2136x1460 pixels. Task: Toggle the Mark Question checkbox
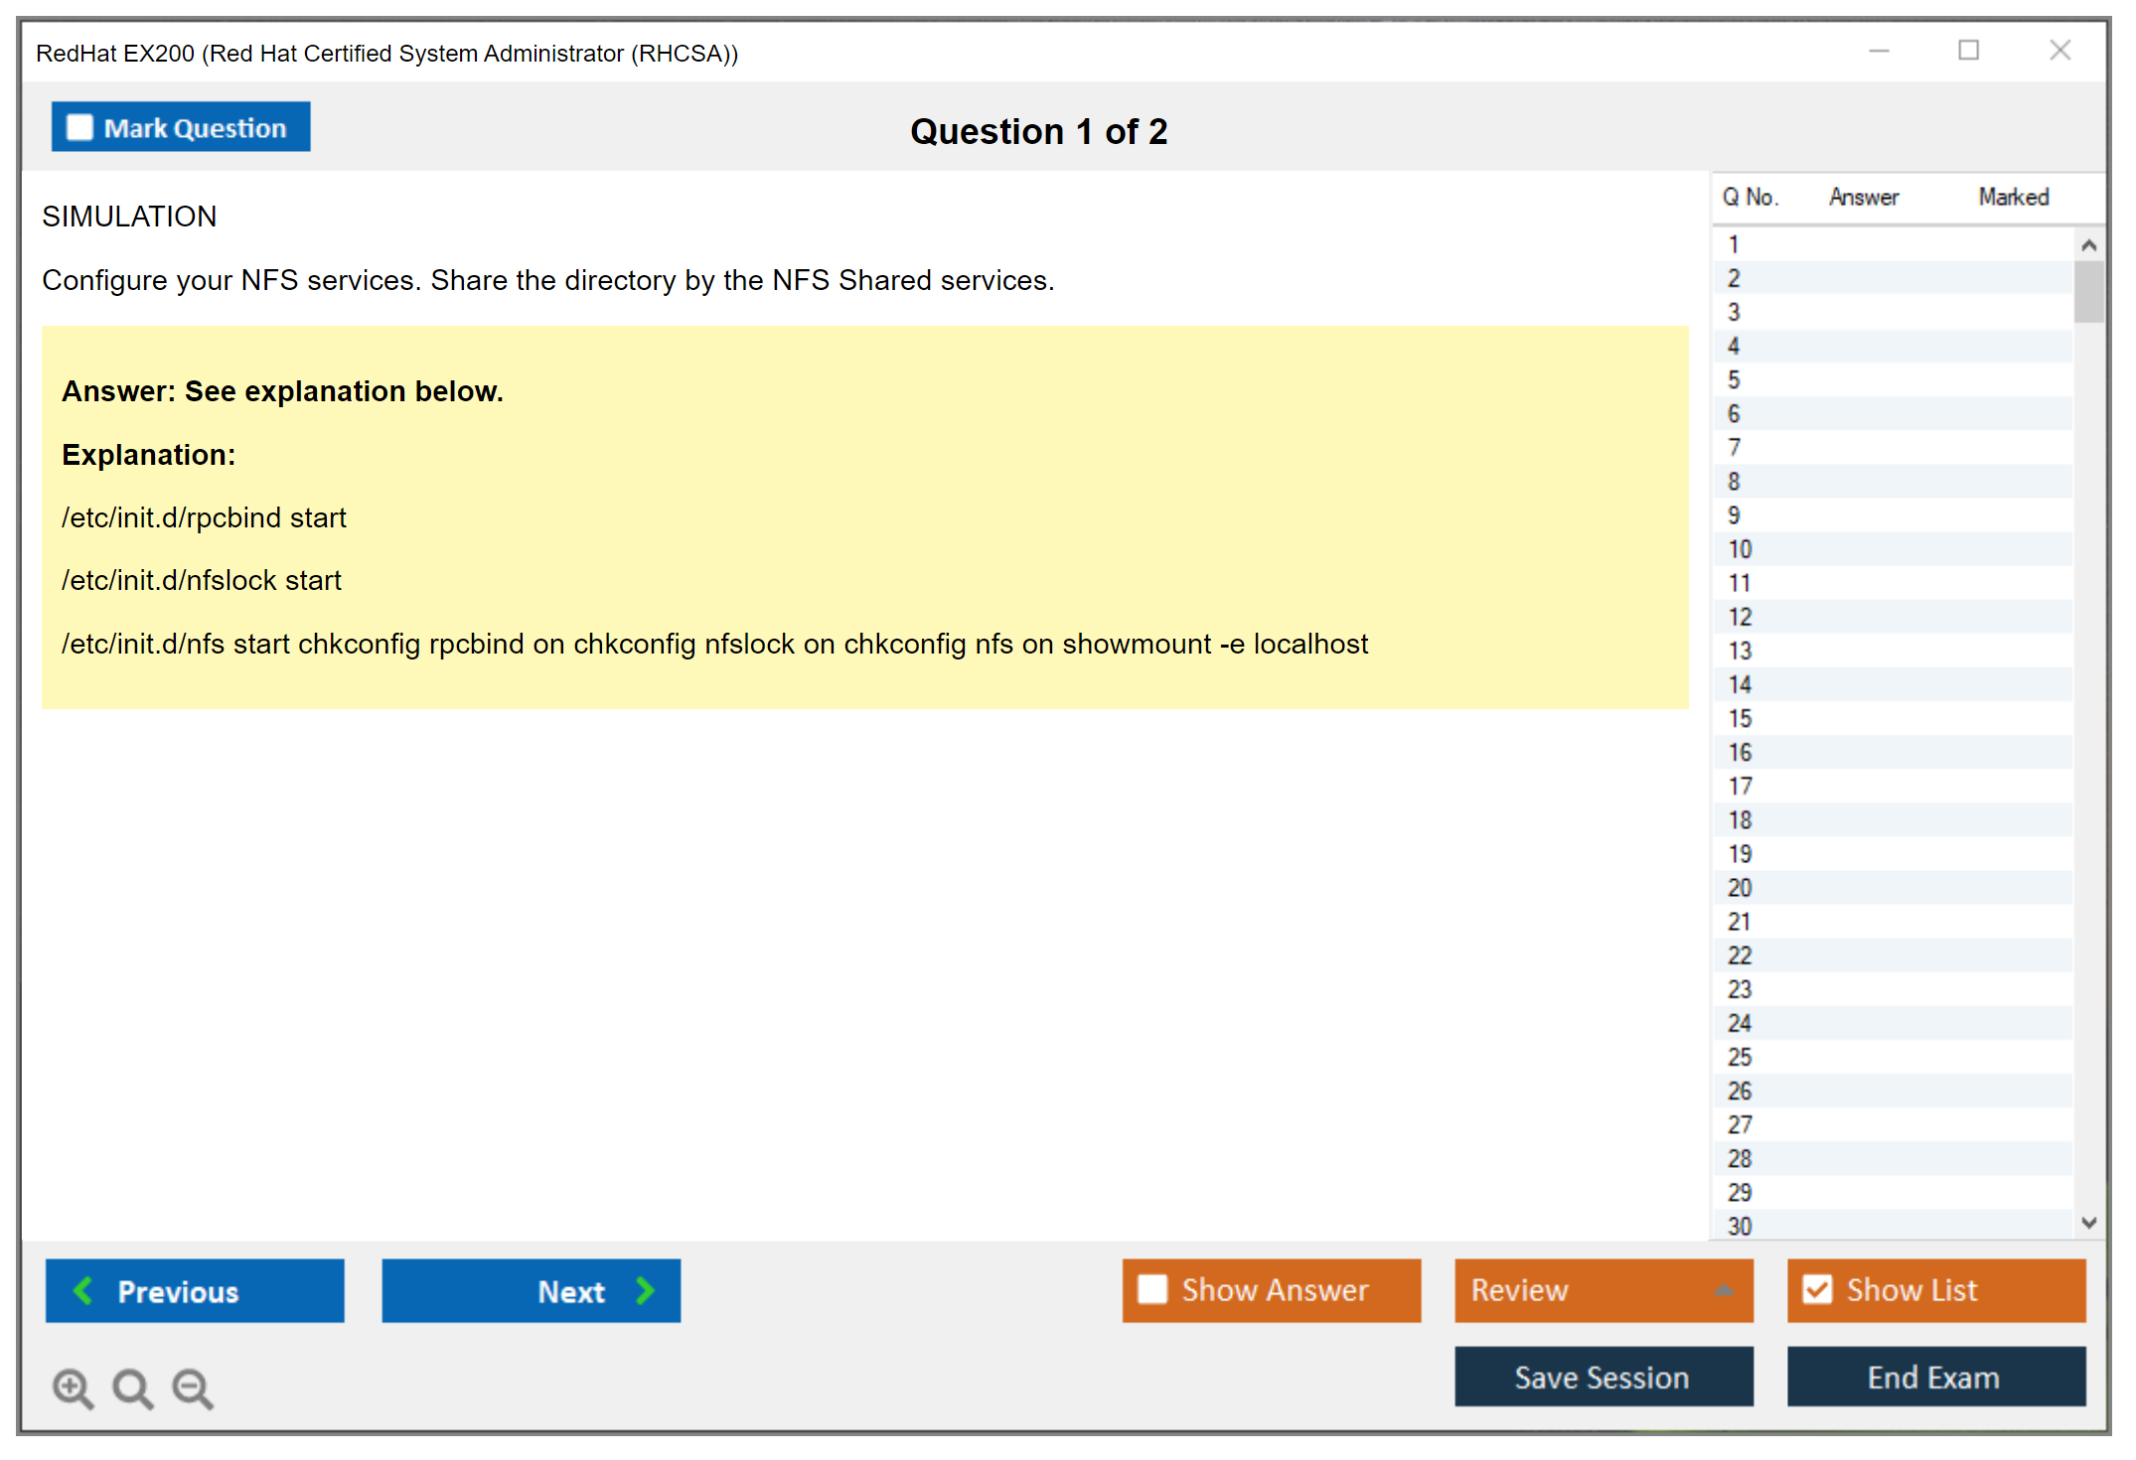79,128
